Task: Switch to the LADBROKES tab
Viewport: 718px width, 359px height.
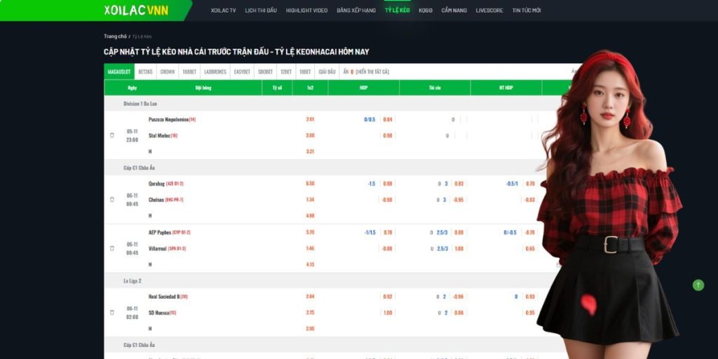Action: [x=216, y=72]
